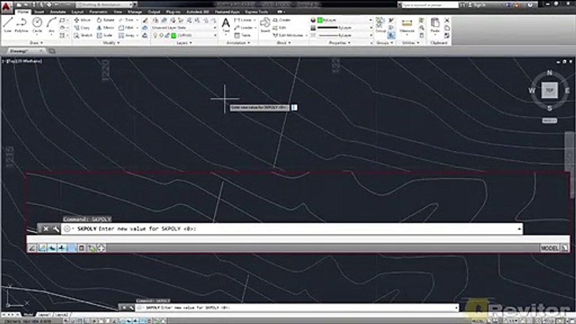
Task: Select the Line tool
Action: pos(8,24)
